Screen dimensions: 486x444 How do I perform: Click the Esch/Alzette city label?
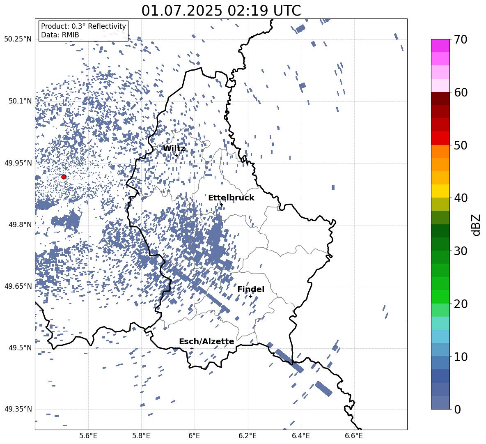click(x=206, y=341)
